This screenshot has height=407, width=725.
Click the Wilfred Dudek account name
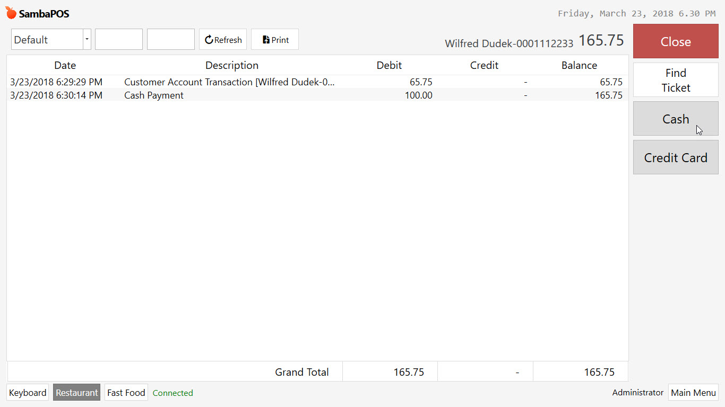coord(508,43)
